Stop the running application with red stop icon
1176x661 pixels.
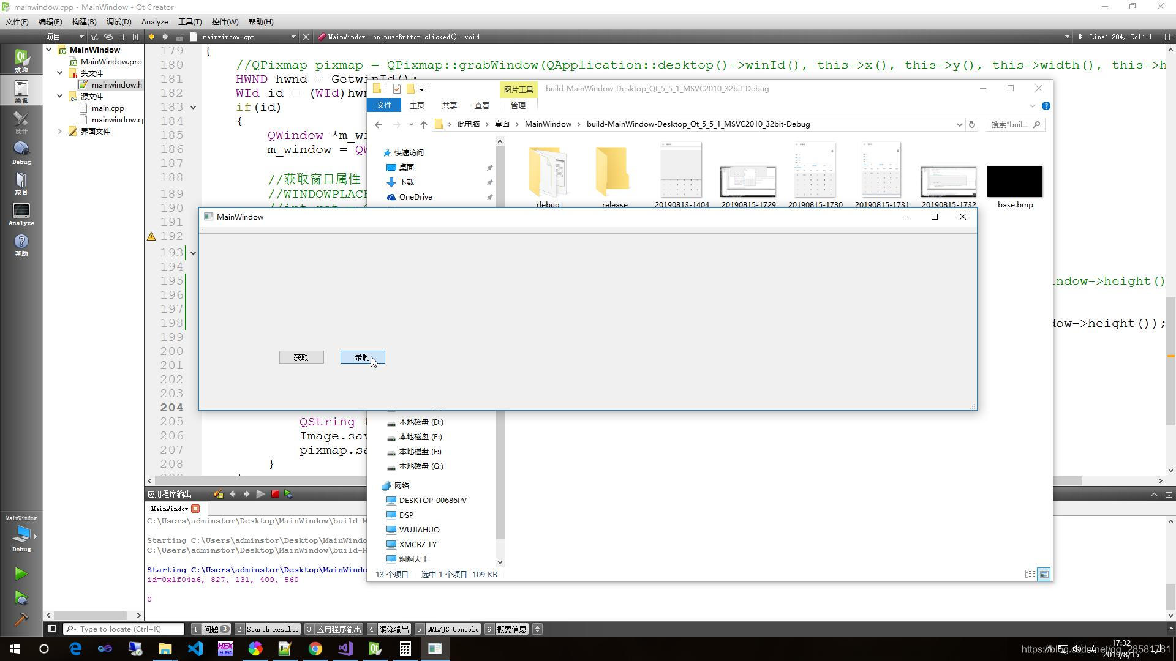click(275, 494)
